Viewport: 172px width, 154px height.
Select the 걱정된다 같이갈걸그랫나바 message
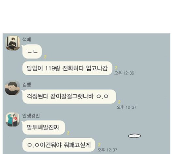[x=69, y=96]
